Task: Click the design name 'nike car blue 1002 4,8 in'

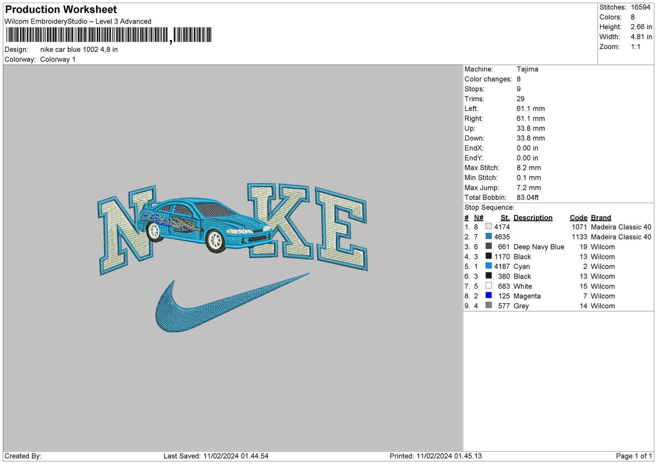Action: pyautogui.click(x=79, y=50)
